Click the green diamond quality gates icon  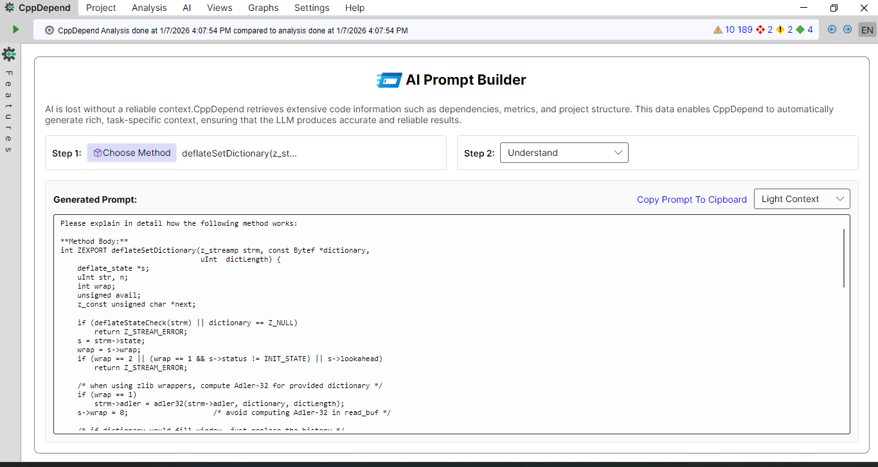click(x=800, y=29)
